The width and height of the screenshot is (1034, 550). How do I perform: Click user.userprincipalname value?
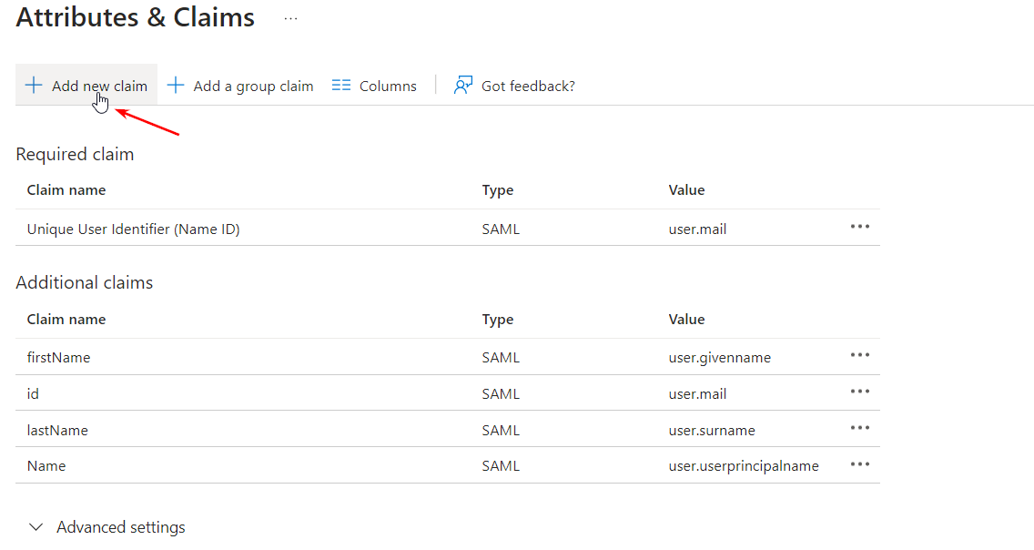(744, 465)
